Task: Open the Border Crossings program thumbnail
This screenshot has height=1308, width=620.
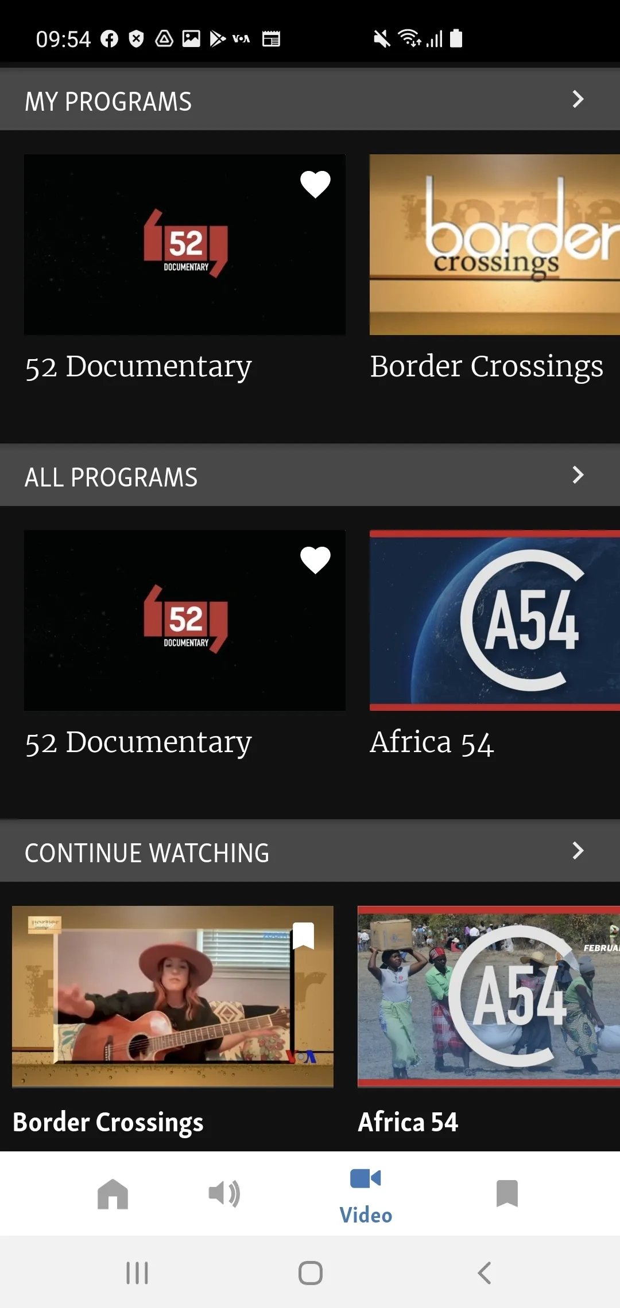Action: 495,244
